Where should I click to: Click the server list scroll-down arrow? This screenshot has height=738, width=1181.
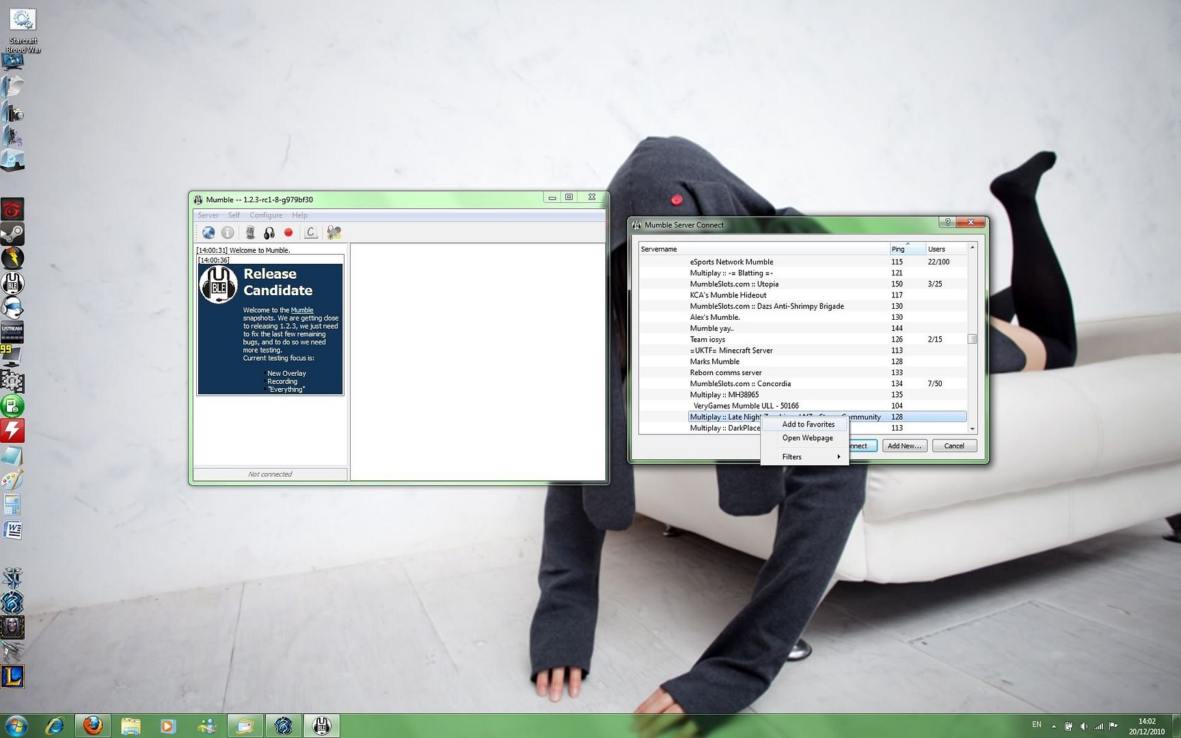pyautogui.click(x=972, y=428)
